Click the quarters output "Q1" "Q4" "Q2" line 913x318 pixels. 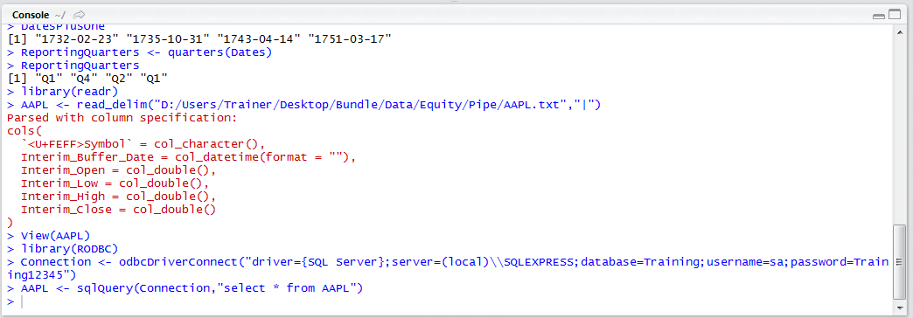click(88, 79)
